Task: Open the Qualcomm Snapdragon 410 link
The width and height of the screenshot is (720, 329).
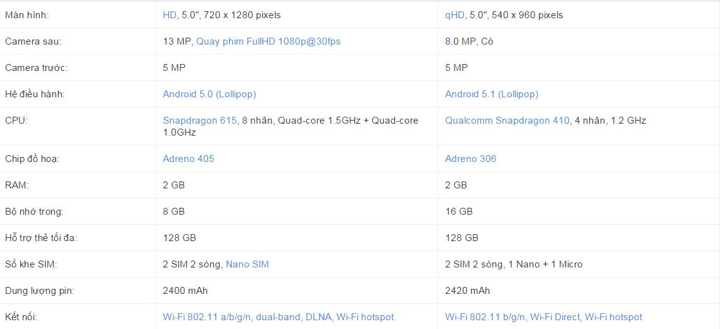Action: click(x=507, y=121)
